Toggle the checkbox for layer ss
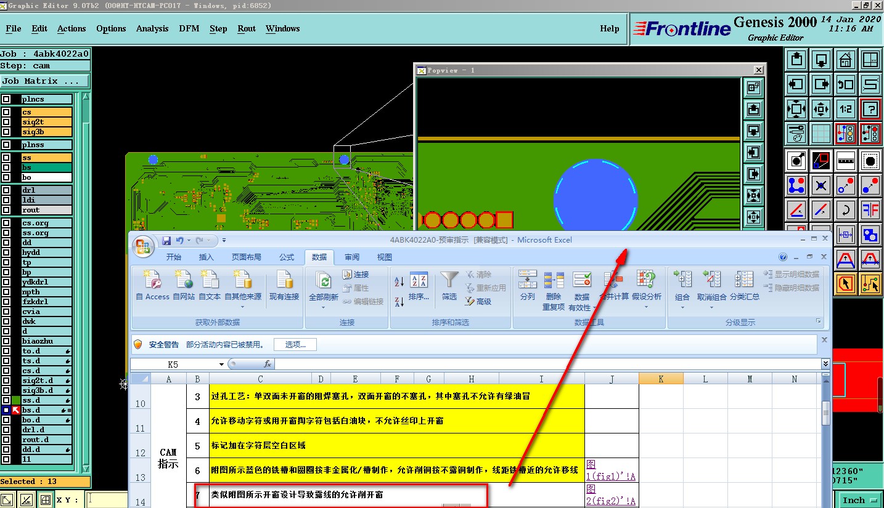The image size is (884, 508). coord(6,158)
